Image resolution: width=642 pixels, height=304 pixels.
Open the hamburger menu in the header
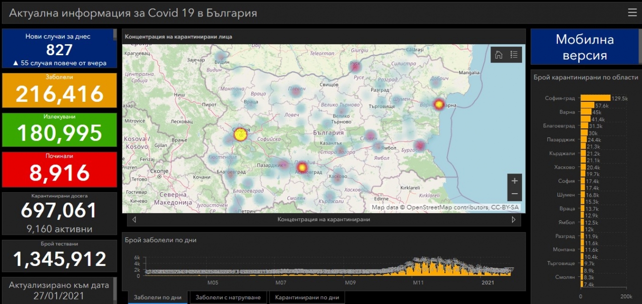tap(632, 13)
